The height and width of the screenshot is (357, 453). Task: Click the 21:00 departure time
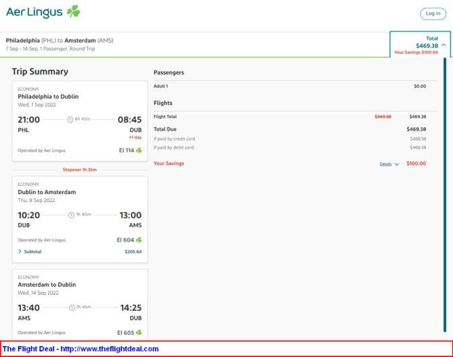click(28, 120)
